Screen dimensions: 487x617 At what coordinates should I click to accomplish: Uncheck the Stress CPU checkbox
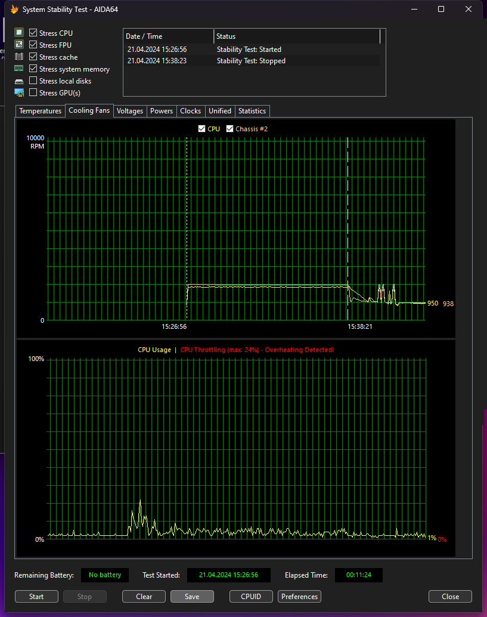pos(33,33)
